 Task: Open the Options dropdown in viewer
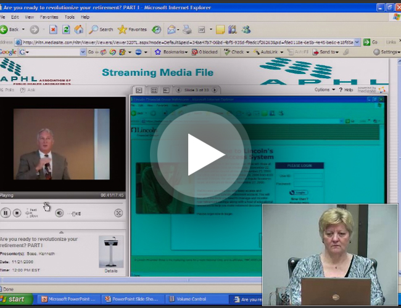(x=325, y=90)
